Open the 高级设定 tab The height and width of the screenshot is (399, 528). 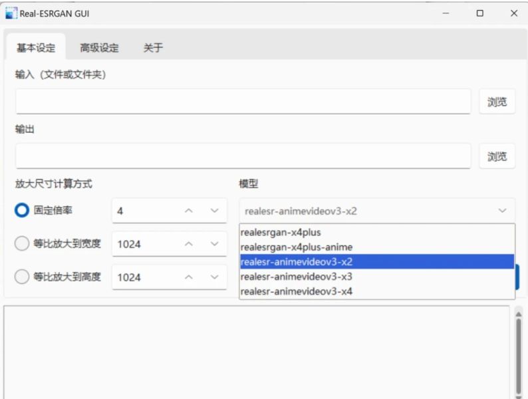click(99, 47)
